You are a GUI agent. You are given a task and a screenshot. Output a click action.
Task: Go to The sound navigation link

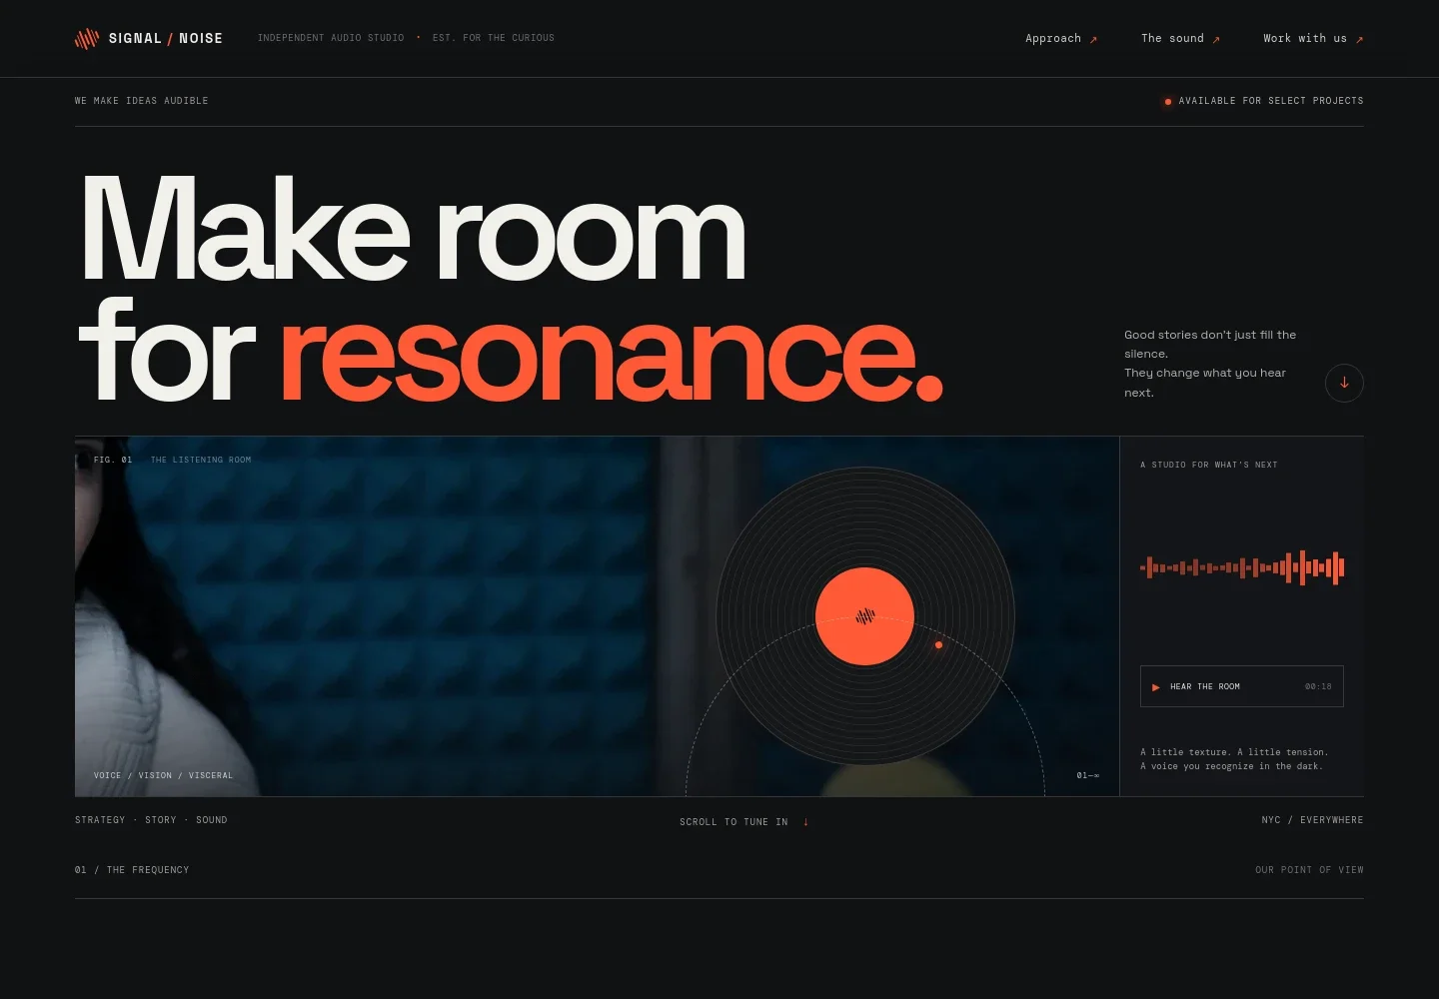[1180, 39]
